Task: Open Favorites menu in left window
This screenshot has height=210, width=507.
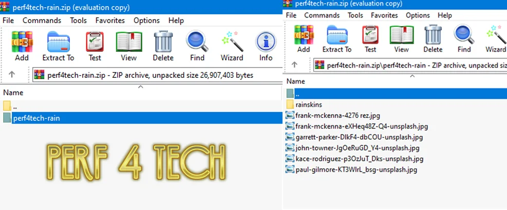Action: 110,20
